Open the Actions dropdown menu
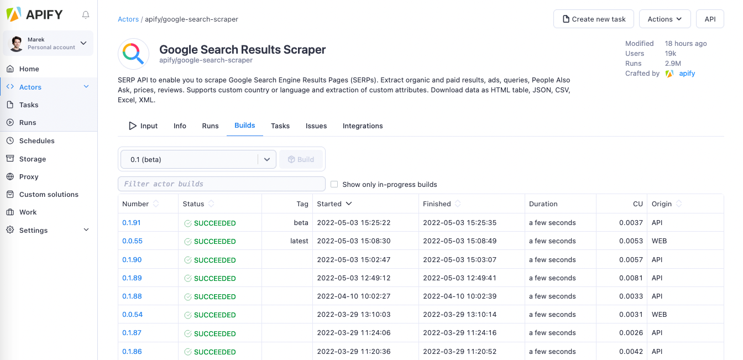Image resolution: width=743 pixels, height=360 pixels. [x=664, y=18]
